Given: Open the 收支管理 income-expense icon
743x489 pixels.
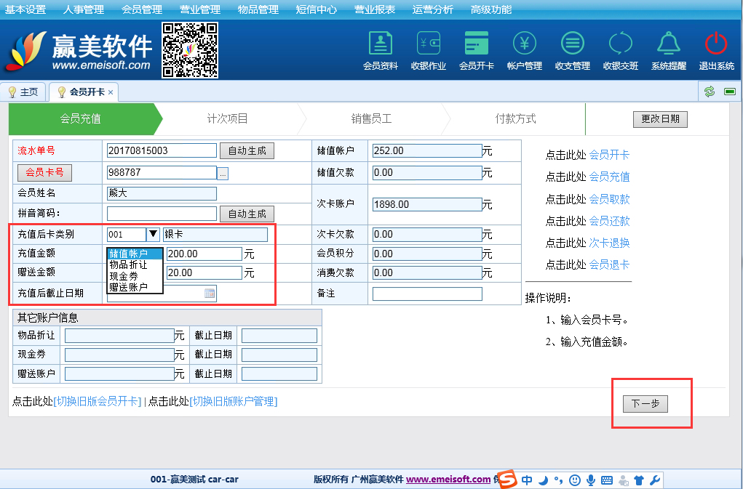Looking at the screenshot, I should (572, 45).
